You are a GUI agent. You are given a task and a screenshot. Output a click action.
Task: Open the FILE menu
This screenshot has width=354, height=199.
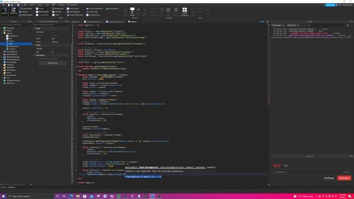pos(3,5)
